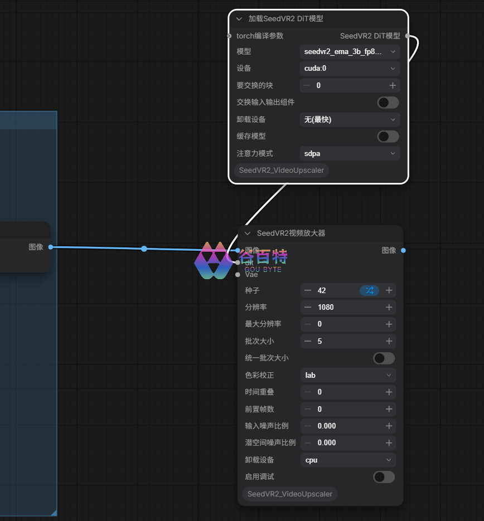
Task: Click the 图像 output socket on left node
Action: (51, 247)
